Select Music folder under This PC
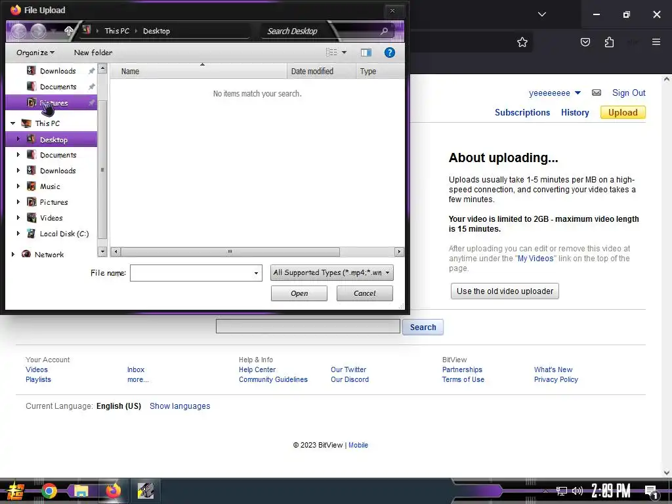Viewport: 672px width, 504px height. (50, 186)
